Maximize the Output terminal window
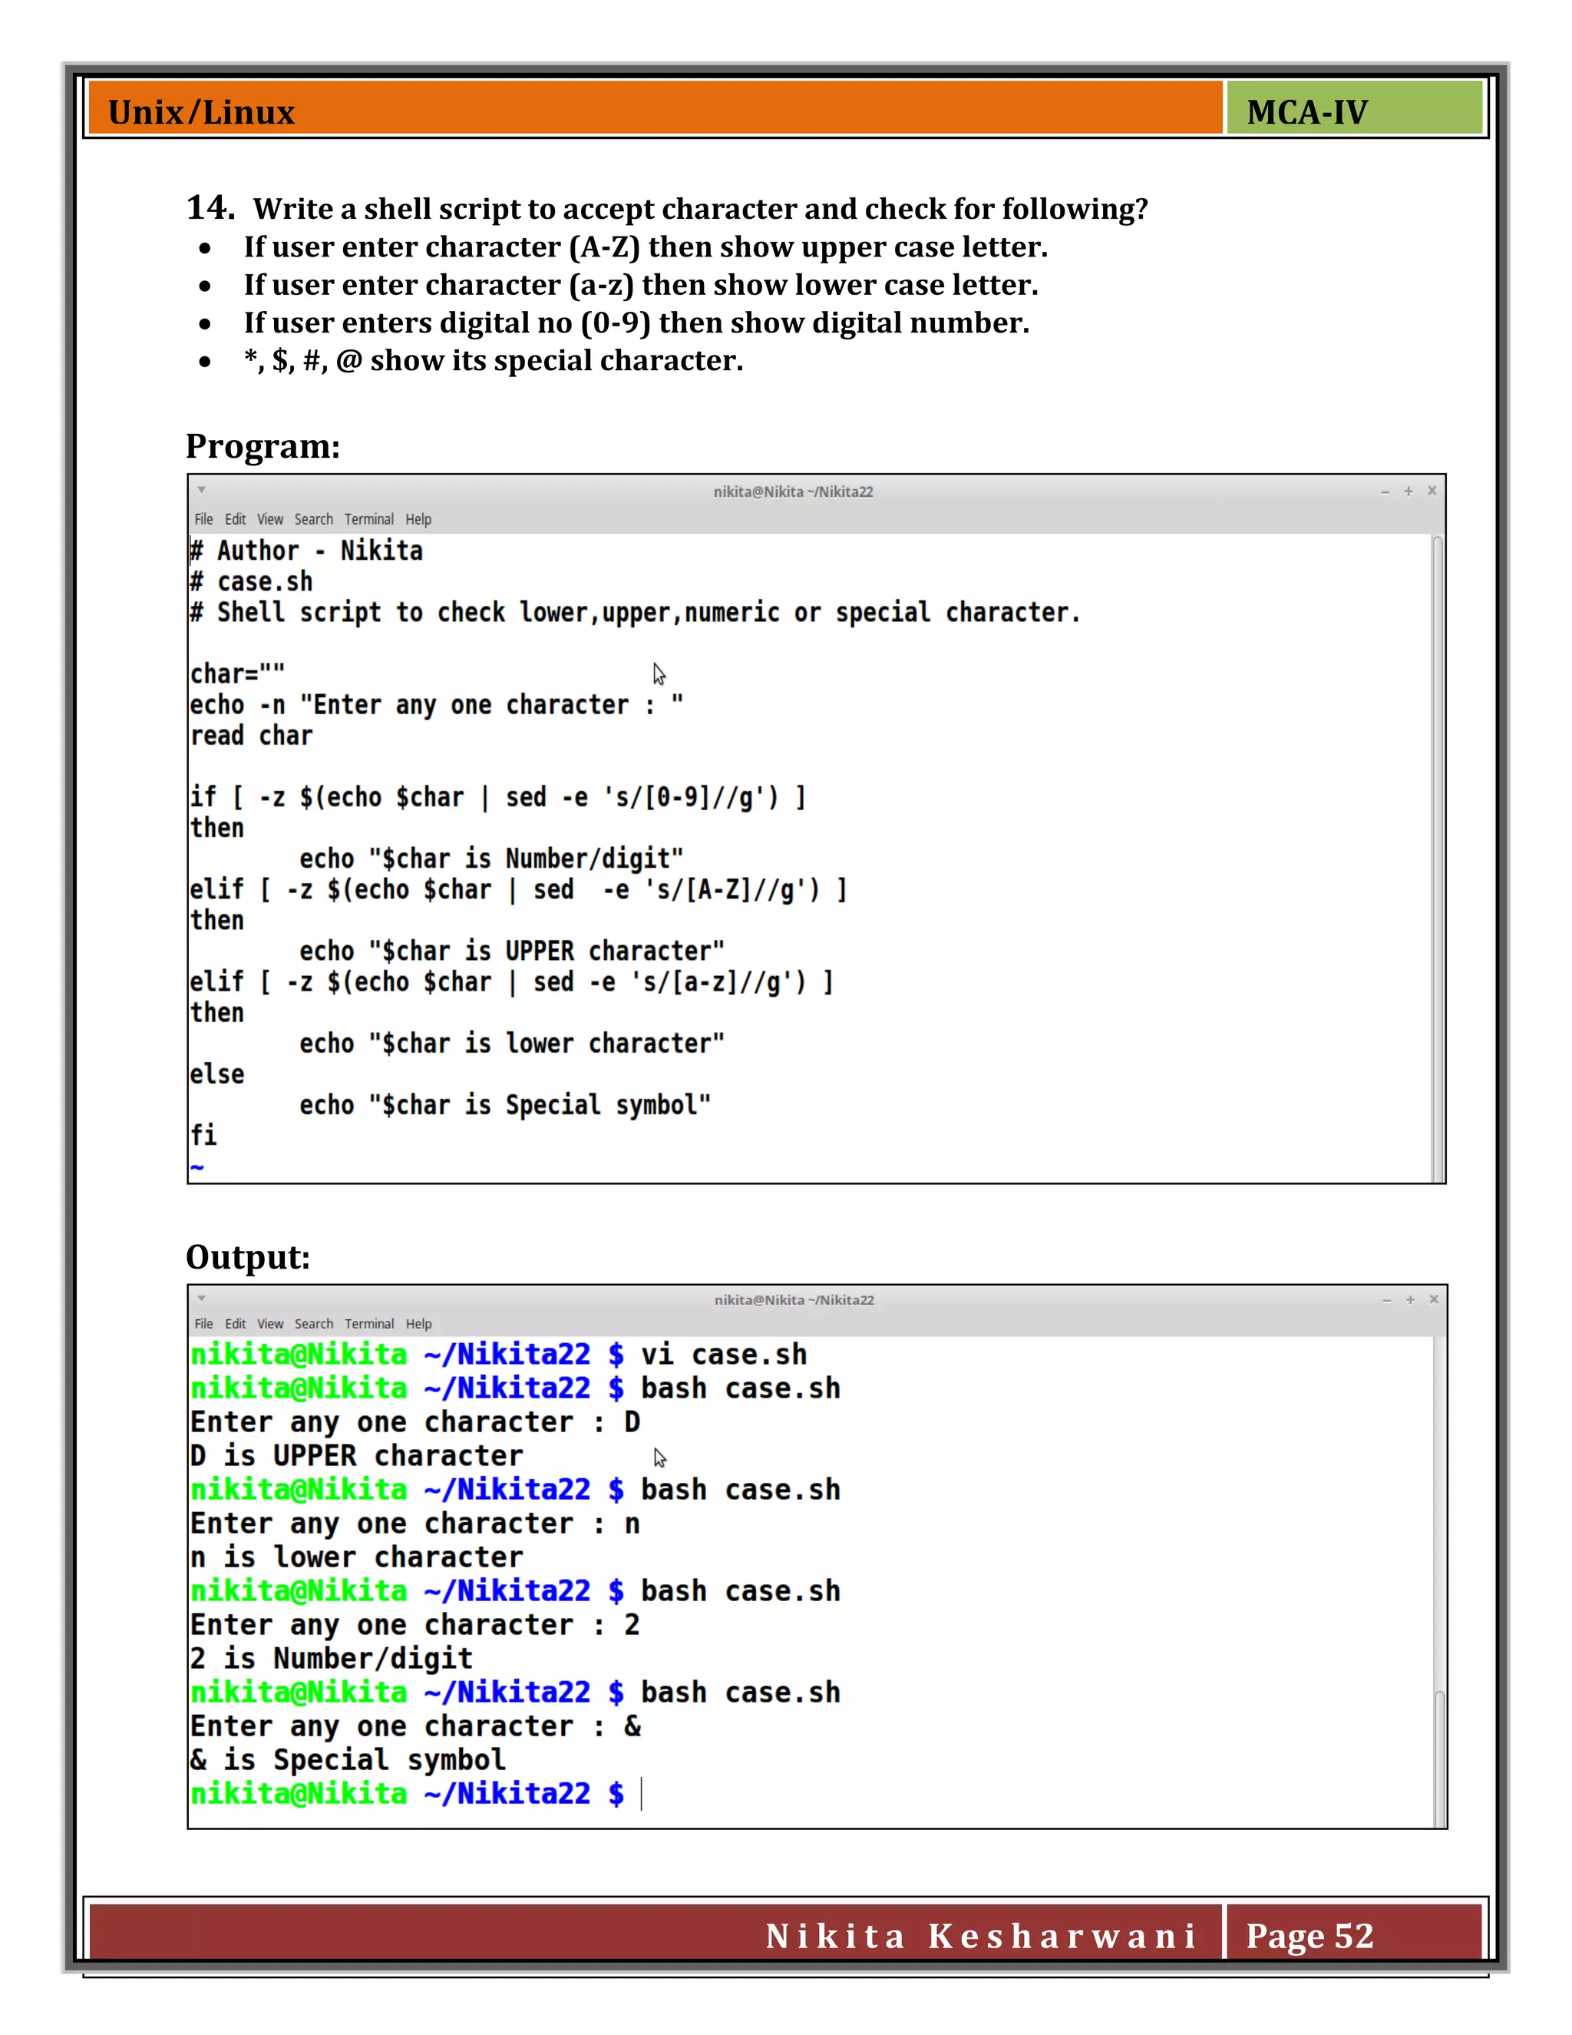The width and height of the screenshot is (1572, 2035). point(1410,1300)
